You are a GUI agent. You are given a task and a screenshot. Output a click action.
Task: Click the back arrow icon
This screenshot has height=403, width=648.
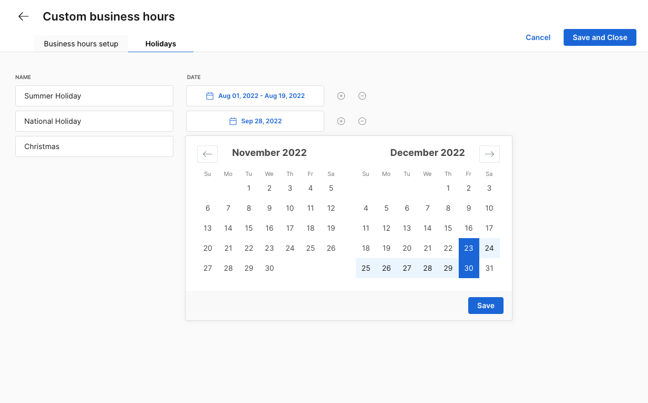23,17
